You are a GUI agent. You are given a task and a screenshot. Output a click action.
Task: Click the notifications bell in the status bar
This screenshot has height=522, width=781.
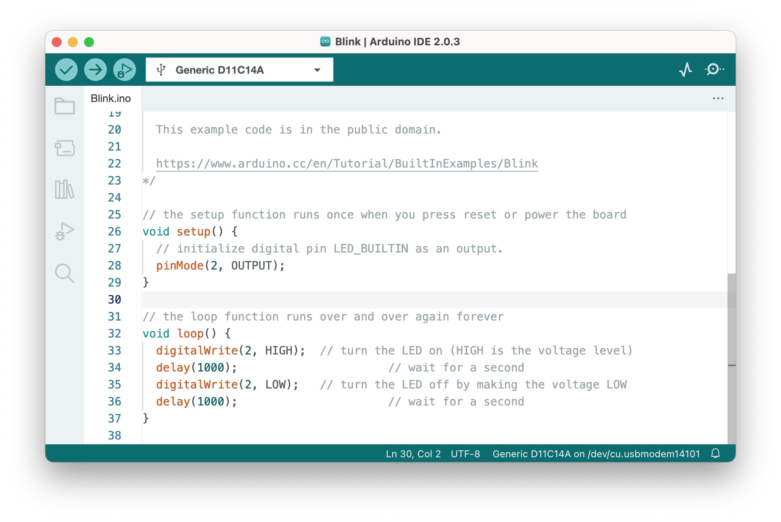715,454
